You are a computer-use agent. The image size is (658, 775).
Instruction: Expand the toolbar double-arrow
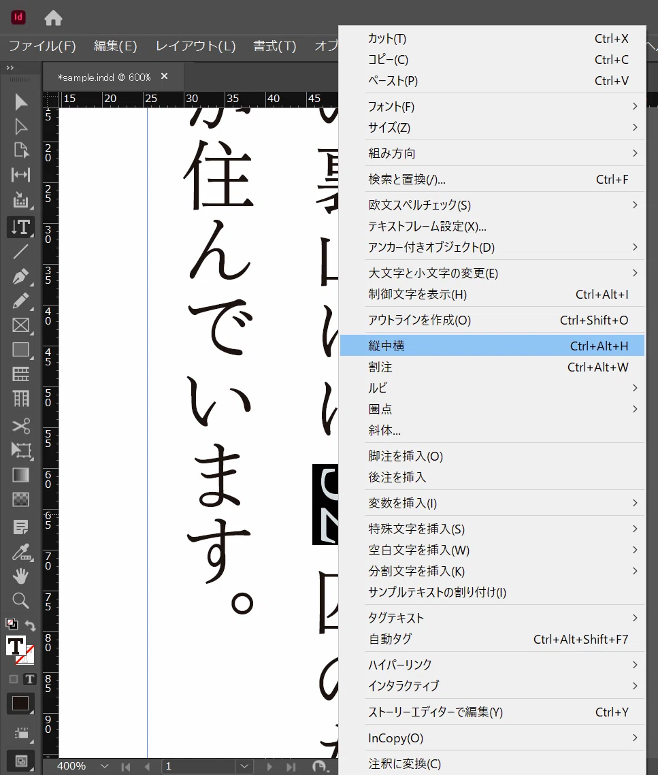pyautogui.click(x=10, y=68)
